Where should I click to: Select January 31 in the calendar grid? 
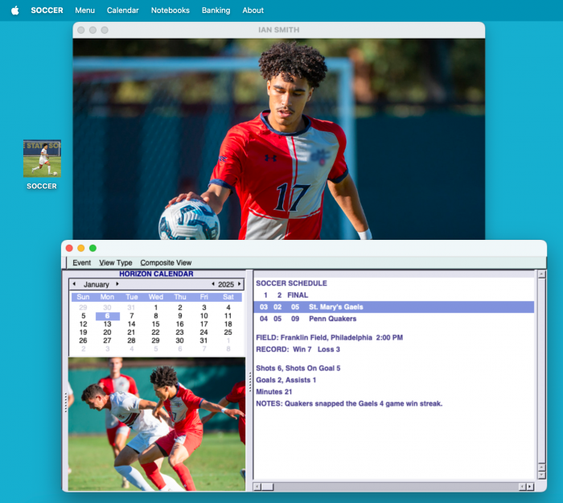[x=203, y=340]
